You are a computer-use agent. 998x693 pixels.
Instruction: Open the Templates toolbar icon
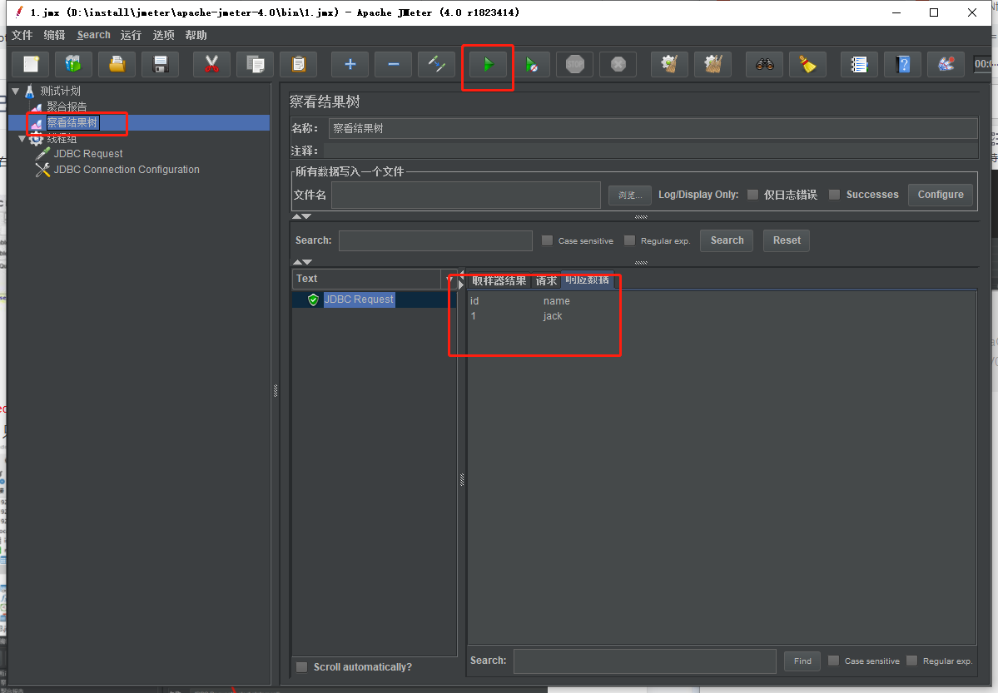(x=74, y=64)
